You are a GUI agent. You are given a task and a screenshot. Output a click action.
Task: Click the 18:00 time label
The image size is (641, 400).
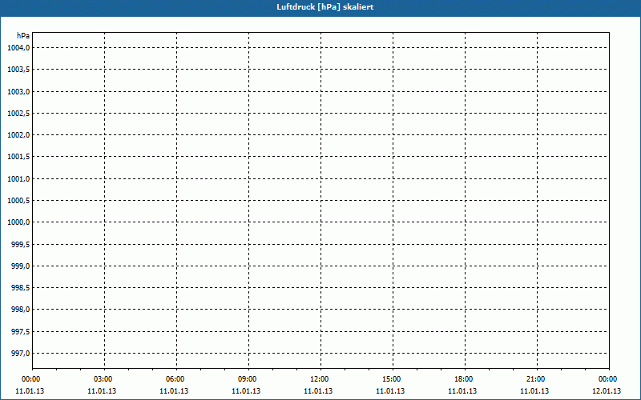click(464, 379)
